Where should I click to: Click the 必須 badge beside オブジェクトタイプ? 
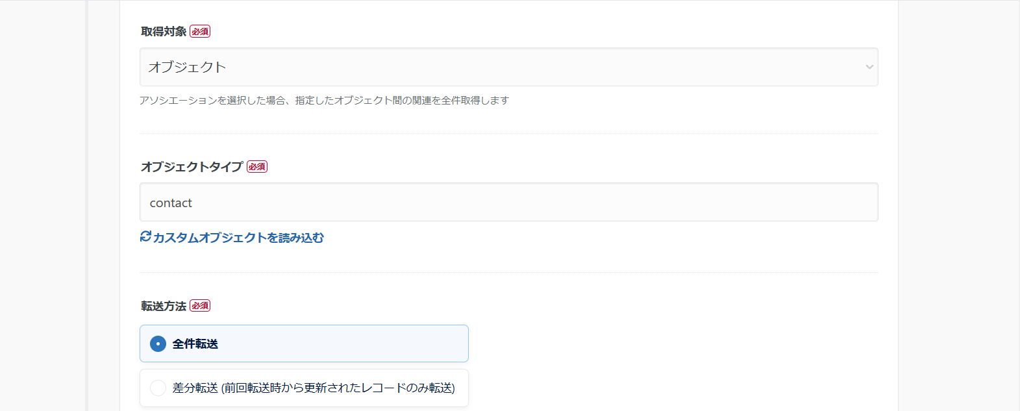point(257,166)
